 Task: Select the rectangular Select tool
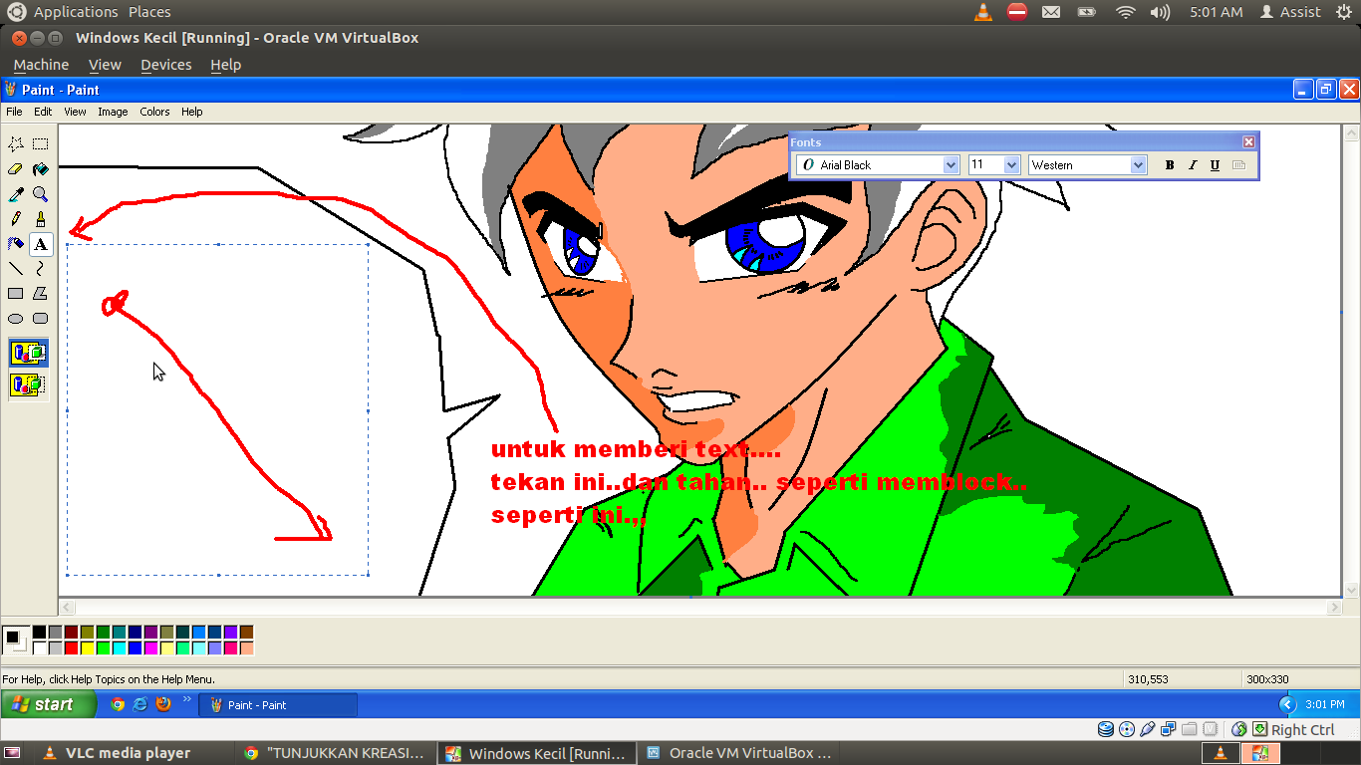[x=41, y=144]
